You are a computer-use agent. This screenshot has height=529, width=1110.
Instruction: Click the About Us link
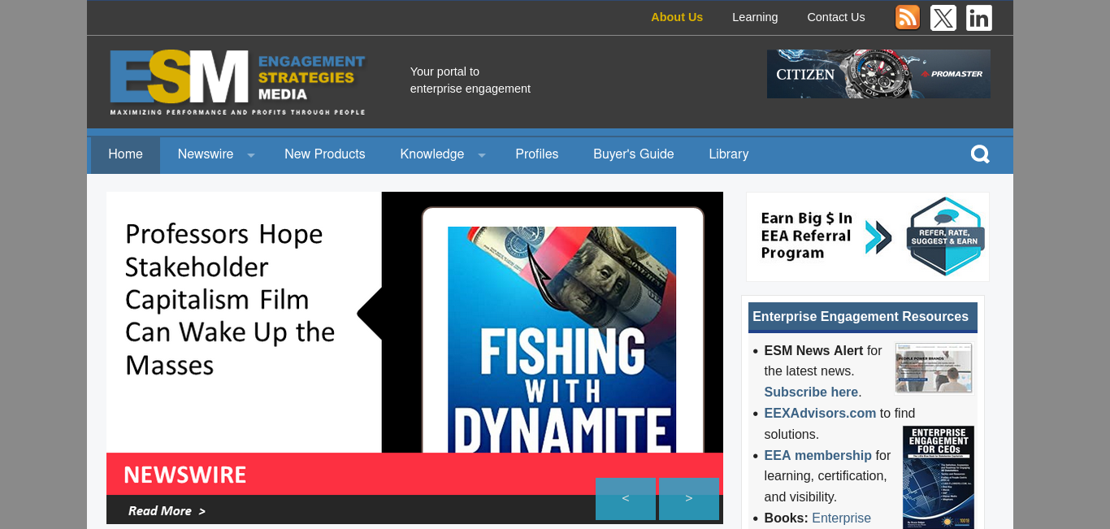pyautogui.click(x=677, y=17)
